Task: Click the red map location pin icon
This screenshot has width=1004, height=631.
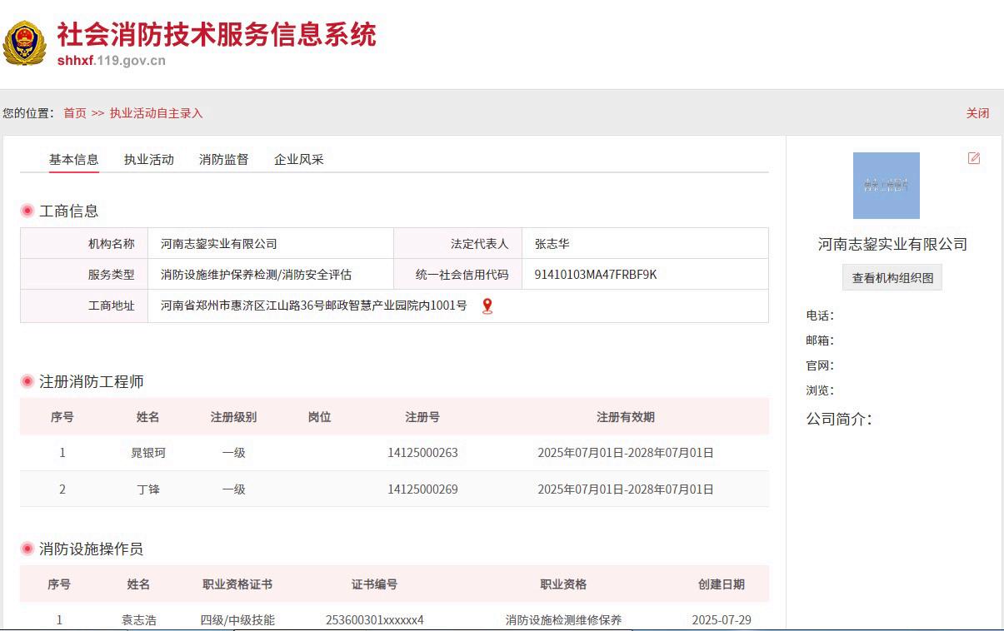Action: tap(487, 306)
